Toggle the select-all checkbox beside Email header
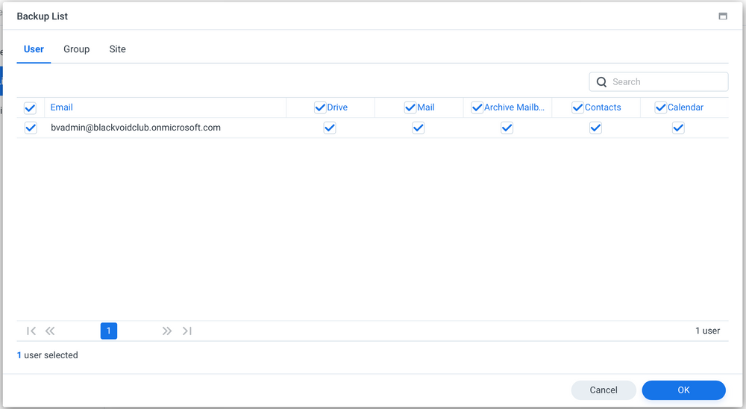Image resolution: width=746 pixels, height=409 pixels. pos(30,108)
